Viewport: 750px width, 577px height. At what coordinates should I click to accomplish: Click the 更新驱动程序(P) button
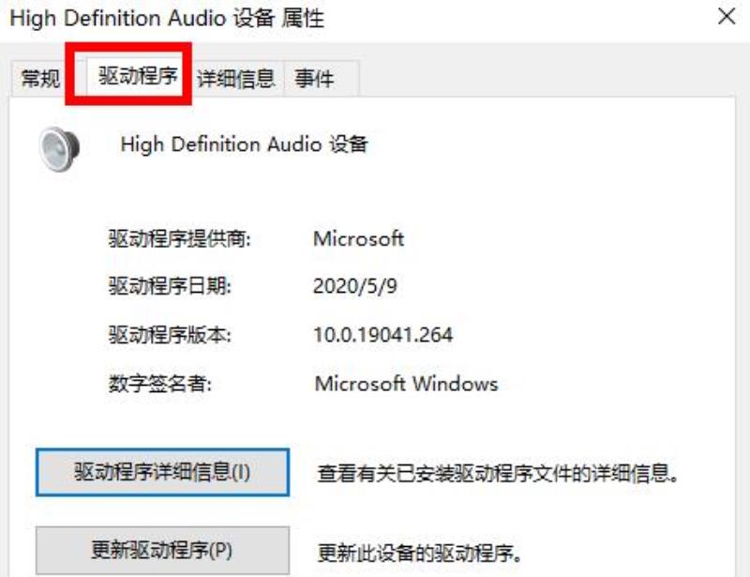pos(162,550)
